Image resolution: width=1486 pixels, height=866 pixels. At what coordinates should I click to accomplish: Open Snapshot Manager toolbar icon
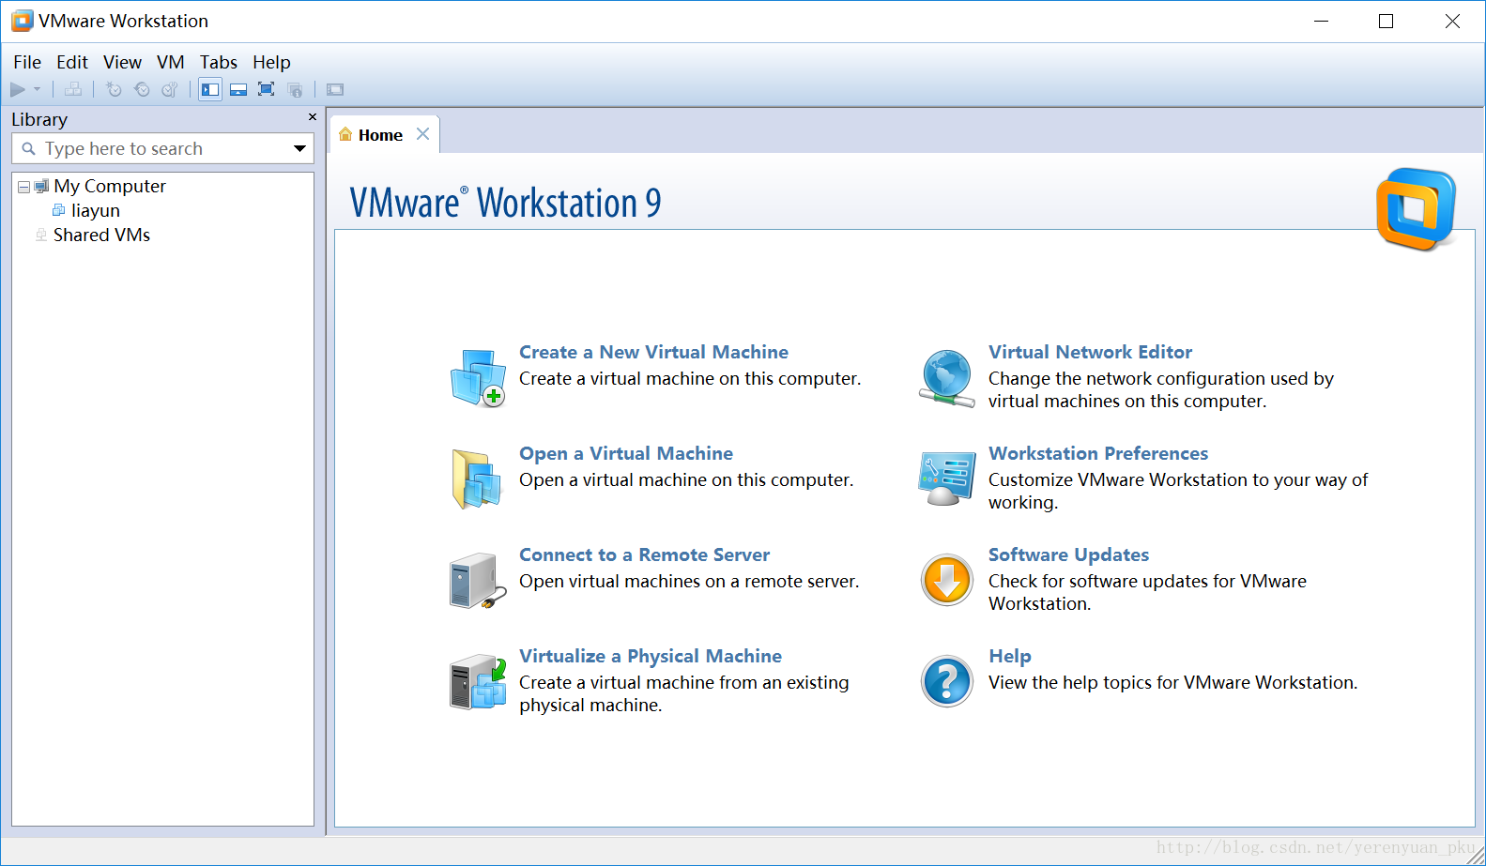pos(170,89)
